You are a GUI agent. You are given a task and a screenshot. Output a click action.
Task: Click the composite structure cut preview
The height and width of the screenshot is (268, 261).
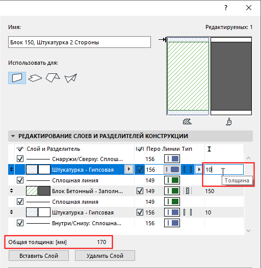188,76
